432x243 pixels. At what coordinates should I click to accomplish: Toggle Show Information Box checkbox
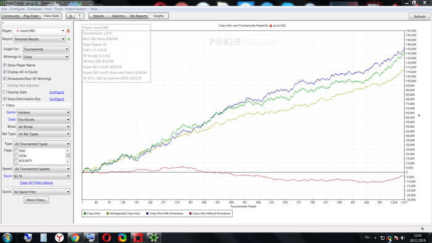5,99
